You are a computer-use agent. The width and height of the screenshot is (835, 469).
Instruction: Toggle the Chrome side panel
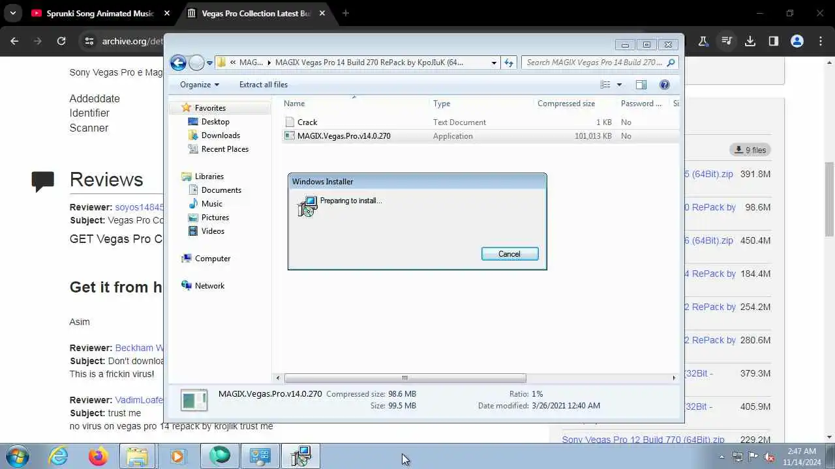(773, 41)
